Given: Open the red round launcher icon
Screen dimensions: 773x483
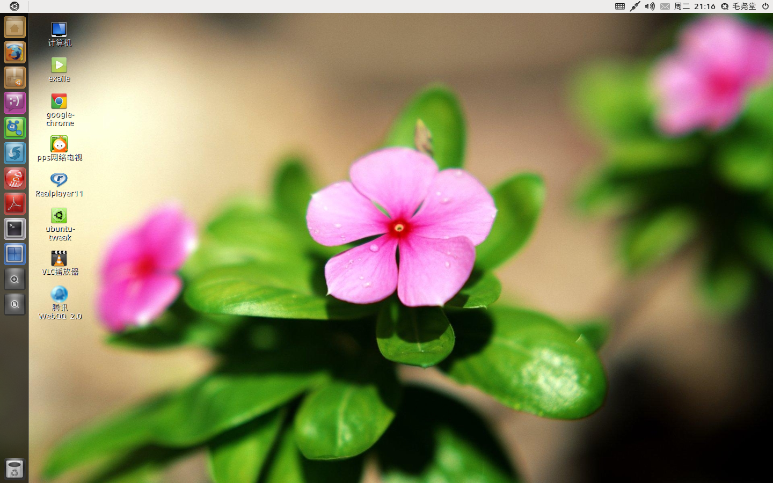Looking at the screenshot, I should pyautogui.click(x=14, y=179).
